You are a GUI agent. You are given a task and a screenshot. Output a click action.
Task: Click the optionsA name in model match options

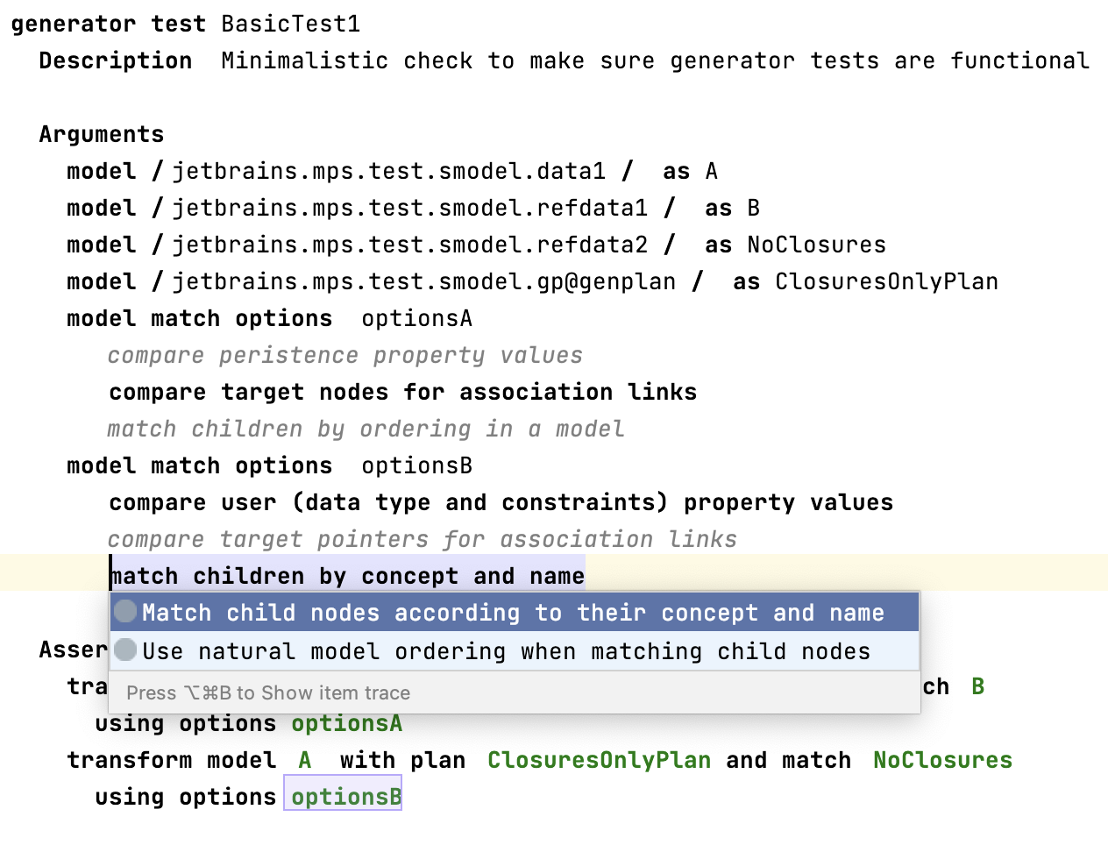pyautogui.click(x=416, y=318)
